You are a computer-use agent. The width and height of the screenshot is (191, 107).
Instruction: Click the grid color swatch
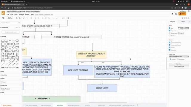187,28
